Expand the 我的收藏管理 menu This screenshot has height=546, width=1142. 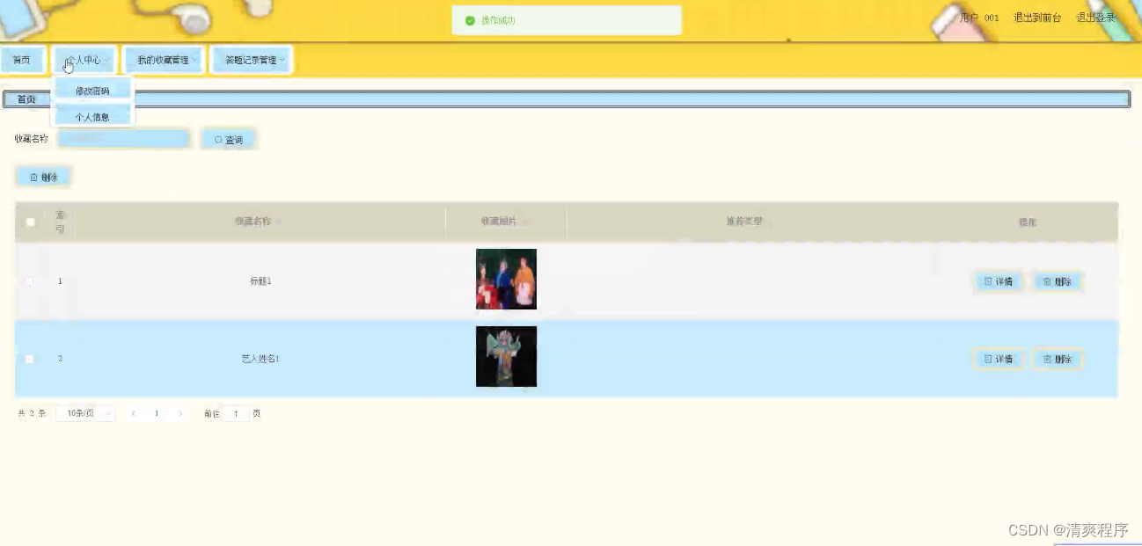[164, 60]
